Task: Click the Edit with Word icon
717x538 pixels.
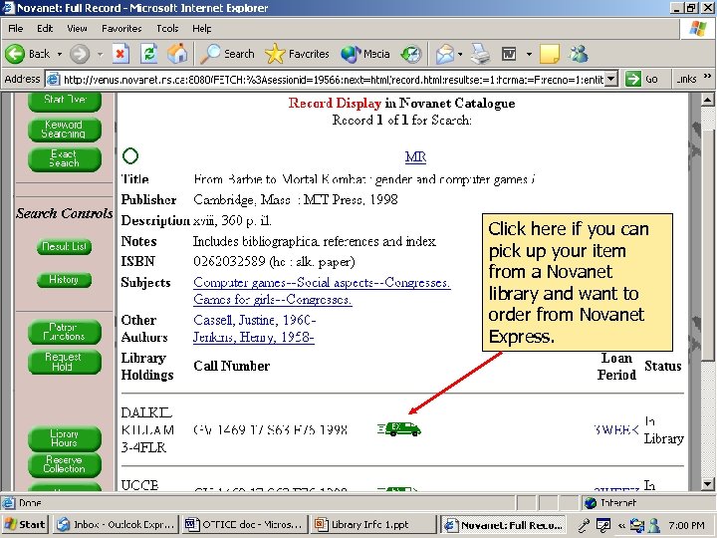Action: [x=509, y=54]
